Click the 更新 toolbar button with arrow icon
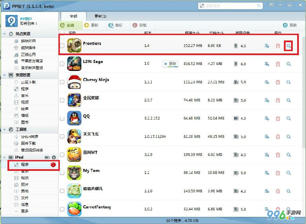The height and width of the screenshot is (224, 306). tap(91, 25)
